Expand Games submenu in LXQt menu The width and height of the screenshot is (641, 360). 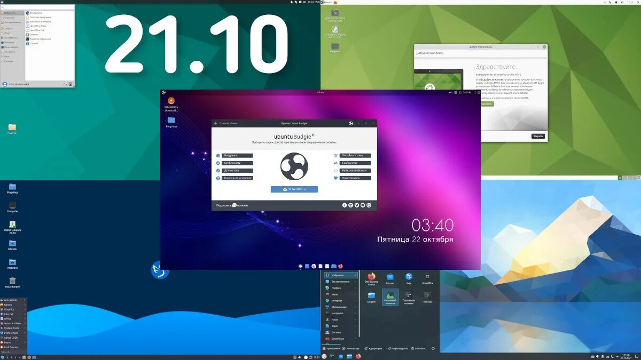13,305
